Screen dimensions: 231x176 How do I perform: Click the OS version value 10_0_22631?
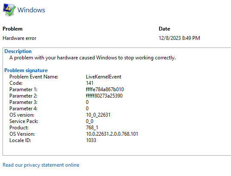coord(98,115)
